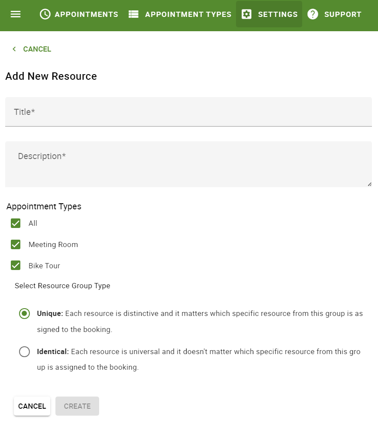Focus the Title input field
Screen dimensions: 378x423
[x=189, y=112]
